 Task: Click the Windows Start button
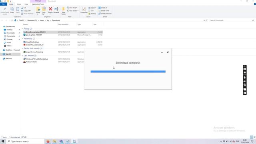pyautogui.click(x=3, y=141)
